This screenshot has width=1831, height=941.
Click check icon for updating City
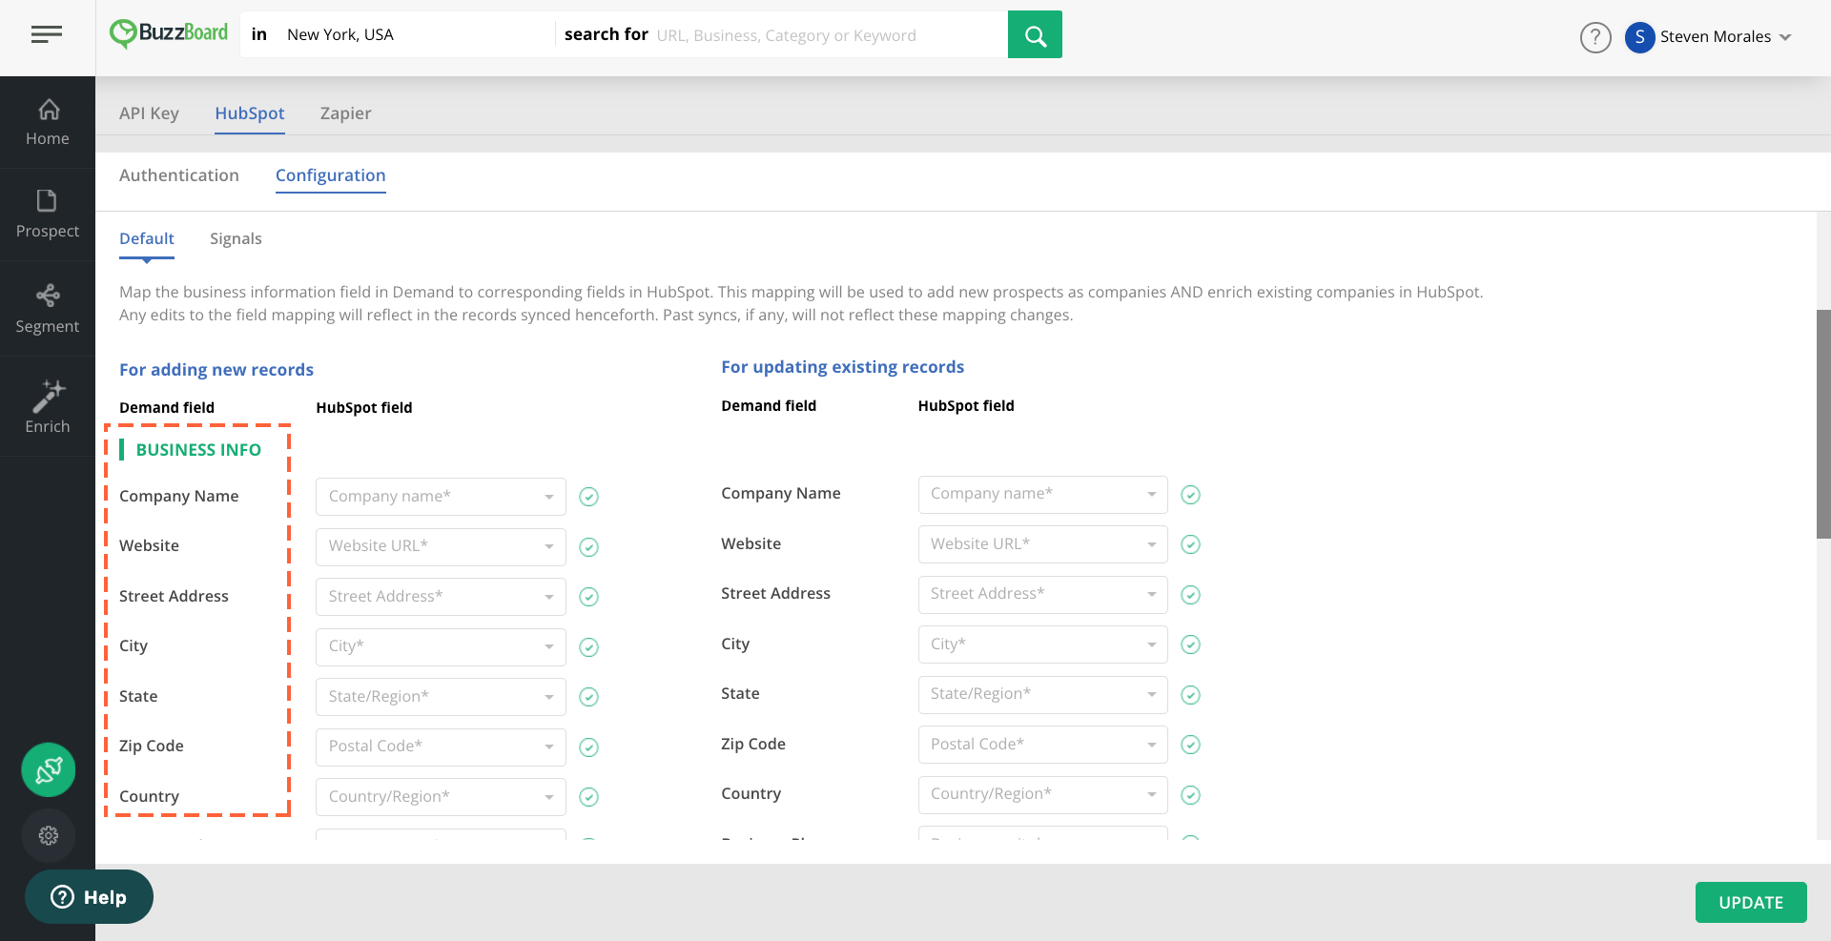[1190, 644]
